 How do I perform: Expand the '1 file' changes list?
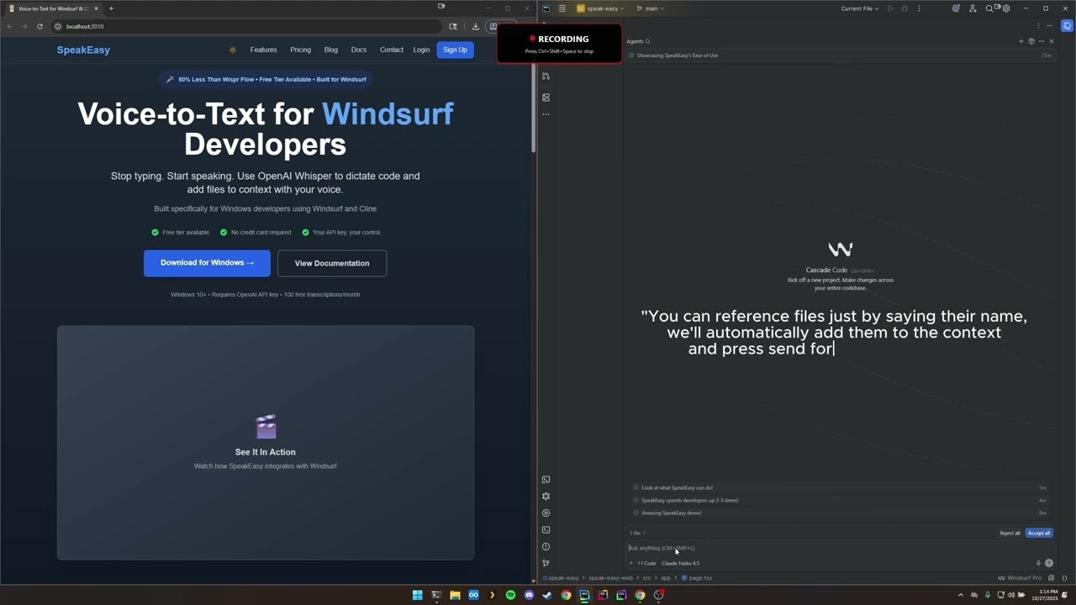tap(637, 533)
